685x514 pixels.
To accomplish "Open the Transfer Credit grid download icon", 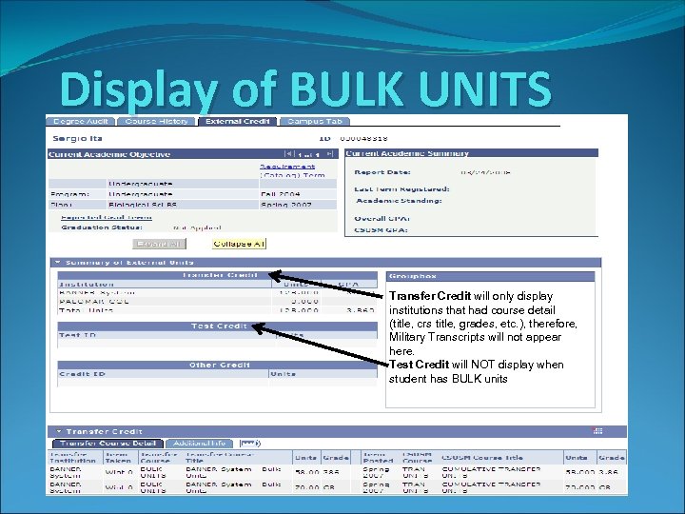I will pos(597,431).
